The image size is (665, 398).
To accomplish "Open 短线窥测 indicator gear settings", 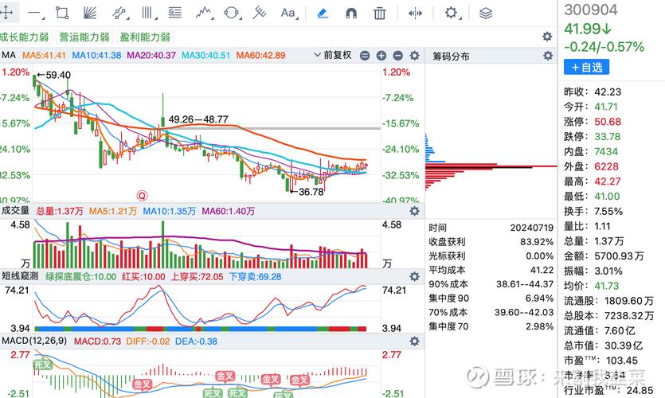I will pyautogui.click(x=414, y=277).
